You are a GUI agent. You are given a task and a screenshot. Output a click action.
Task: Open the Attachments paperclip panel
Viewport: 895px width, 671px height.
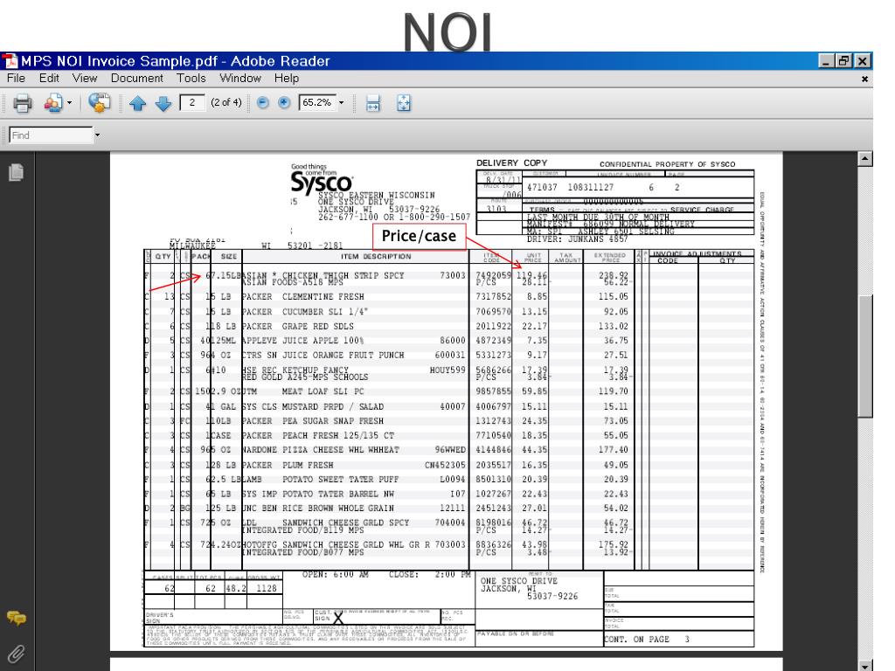pyautogui.click(x=16, y=654)
